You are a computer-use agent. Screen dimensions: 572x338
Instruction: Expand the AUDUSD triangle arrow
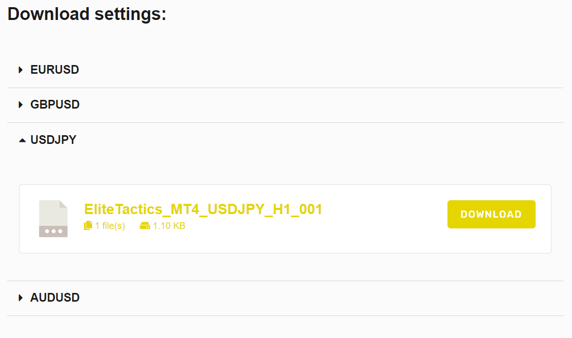pos(21,298)
